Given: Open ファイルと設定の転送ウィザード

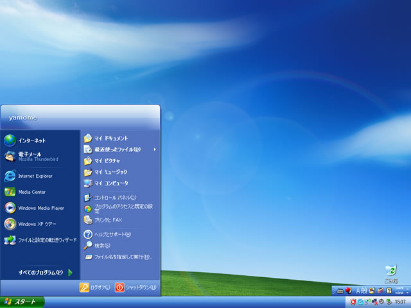Looking at the screenshot, I should 40,240.
